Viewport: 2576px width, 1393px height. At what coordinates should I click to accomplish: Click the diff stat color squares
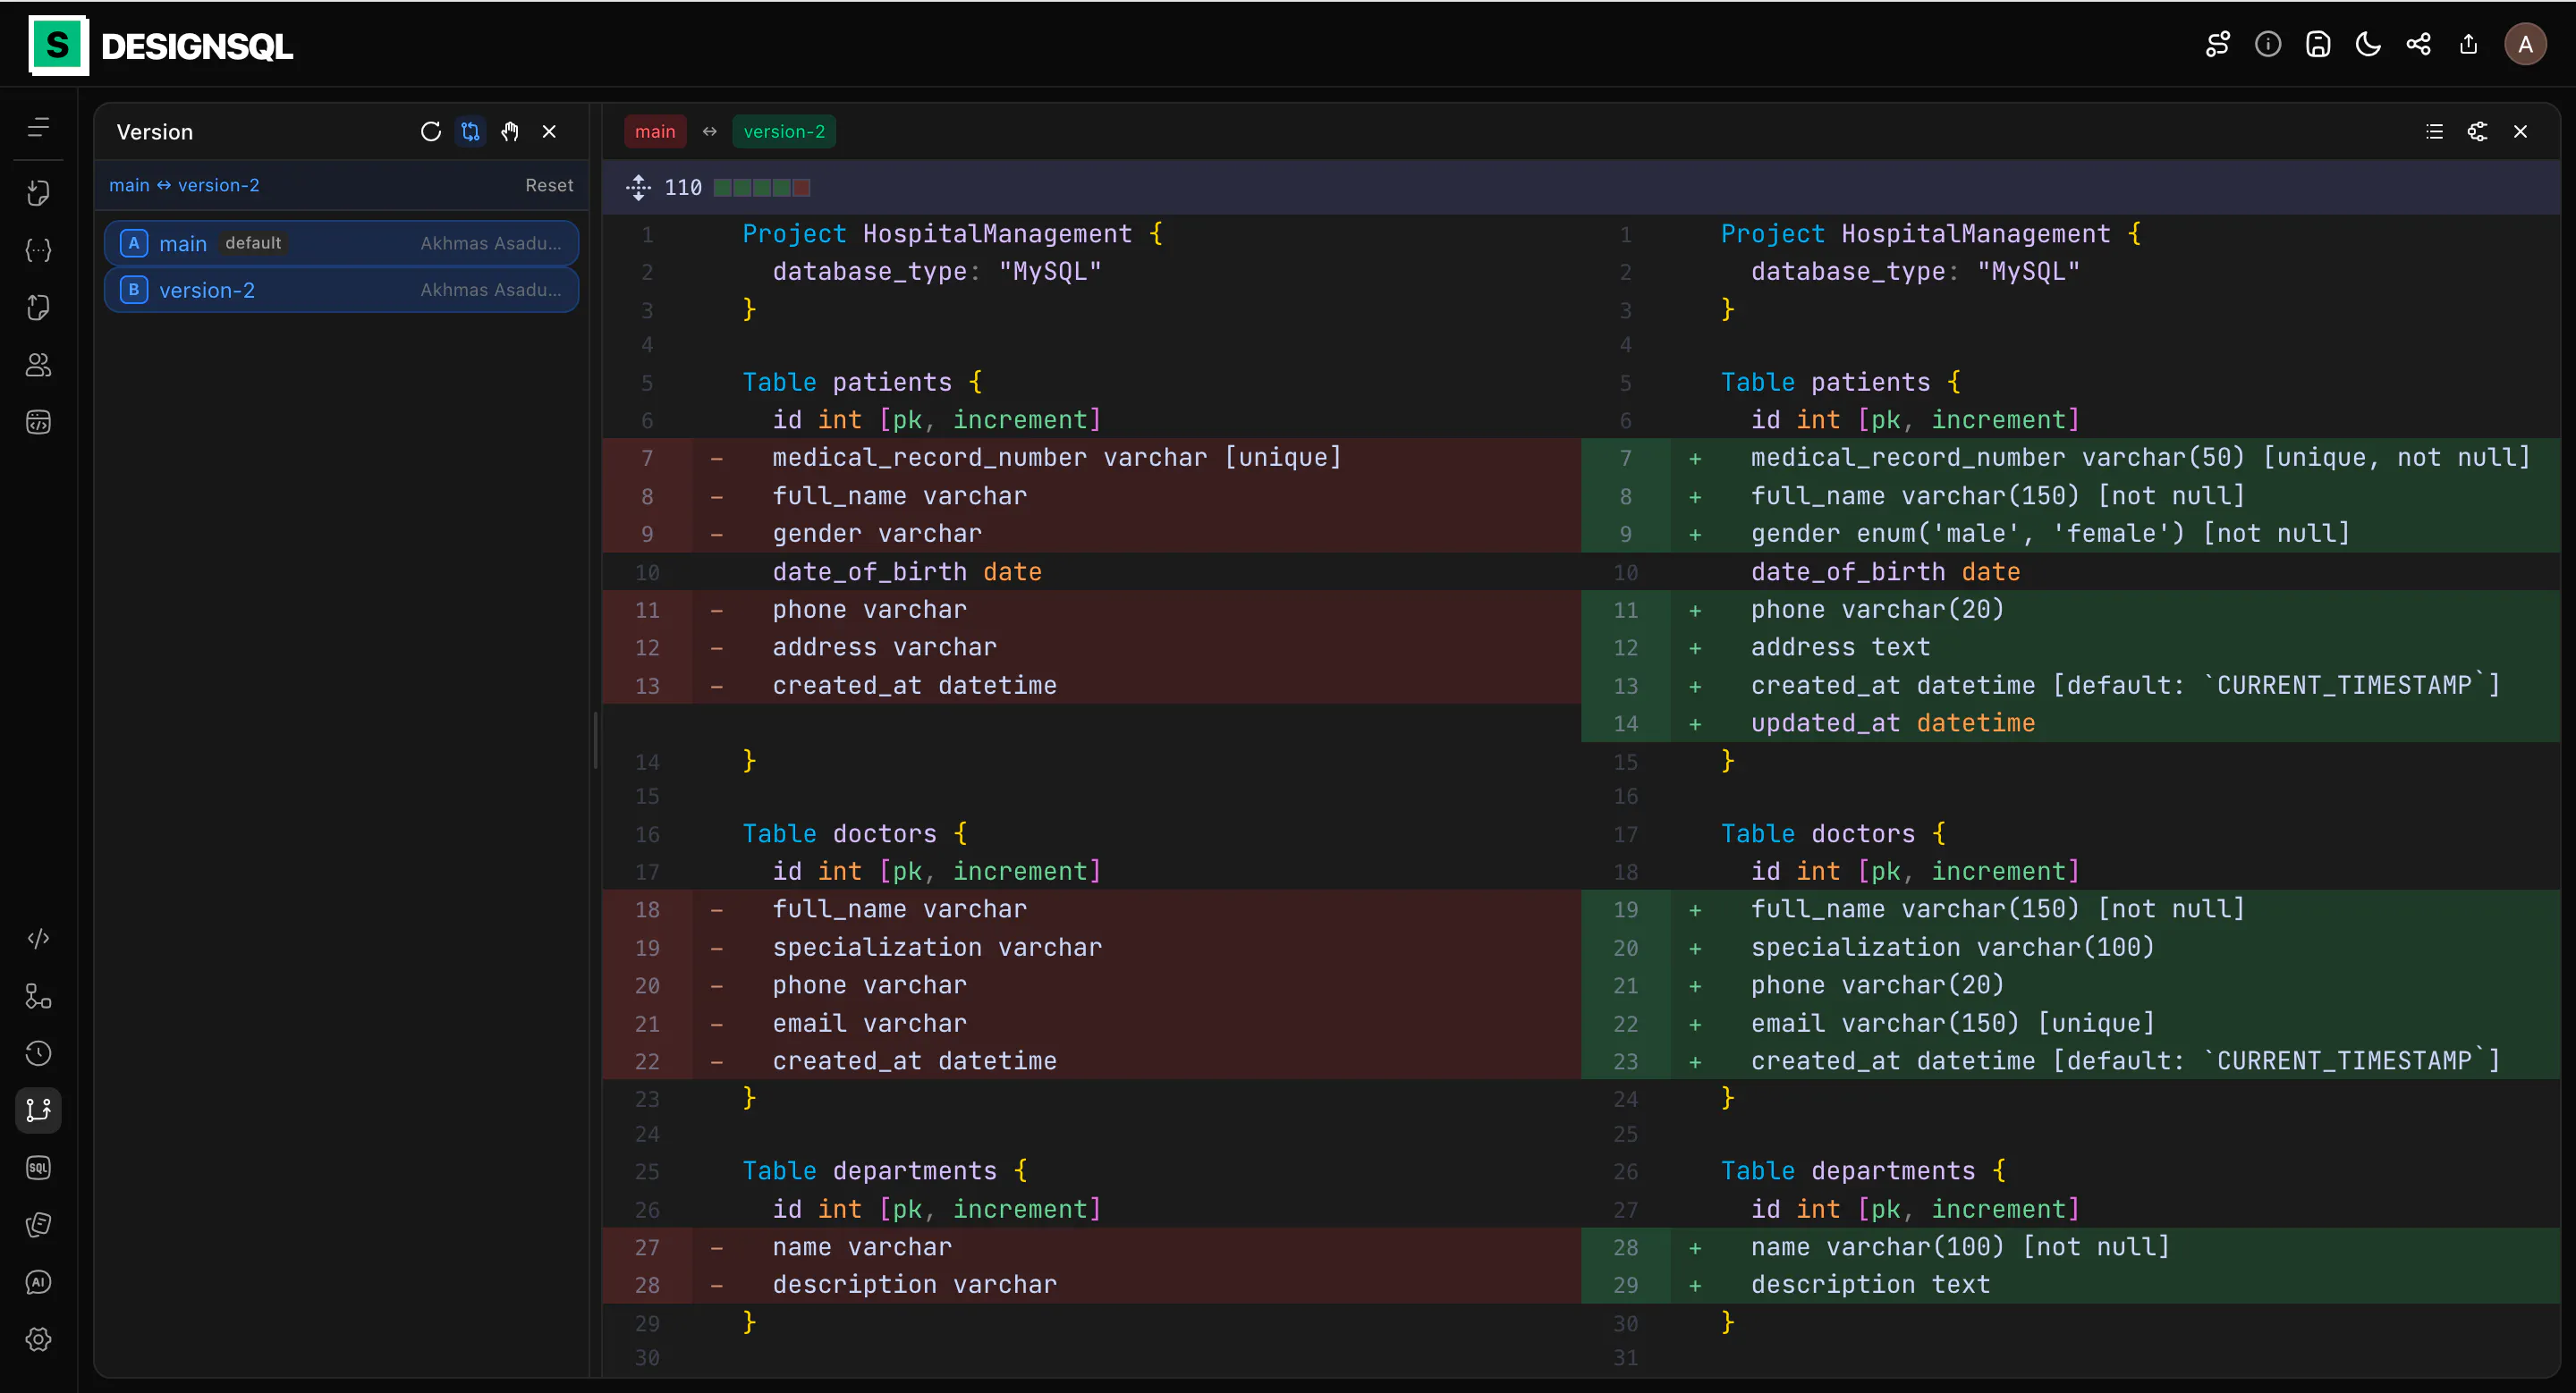(x=762, y=187)
